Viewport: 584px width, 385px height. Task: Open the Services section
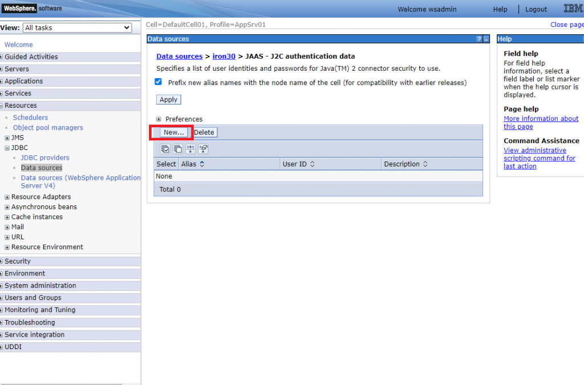(18, 93)
